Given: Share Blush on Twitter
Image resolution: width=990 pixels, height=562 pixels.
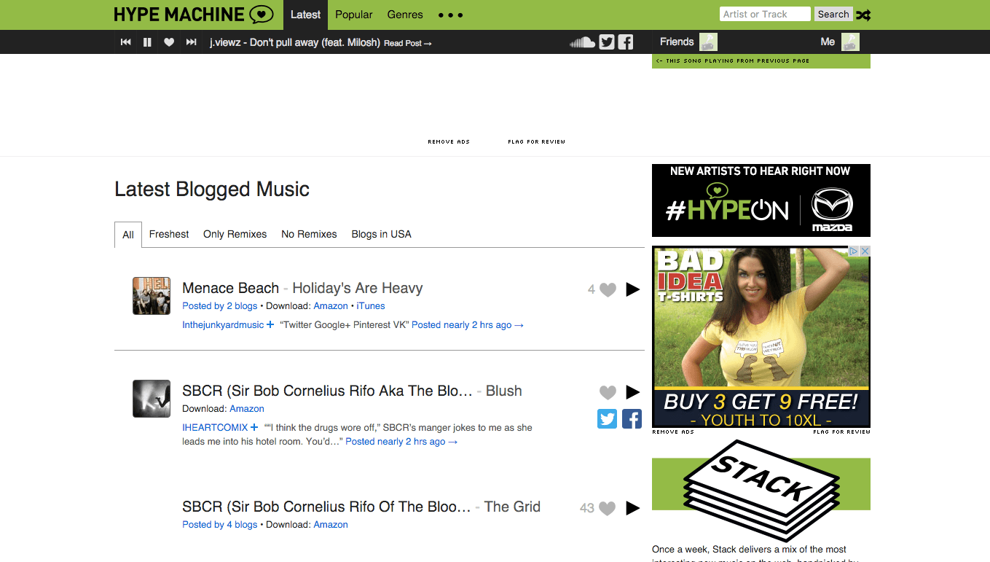Looking at the screenshot, I should (x=607, y=418).
